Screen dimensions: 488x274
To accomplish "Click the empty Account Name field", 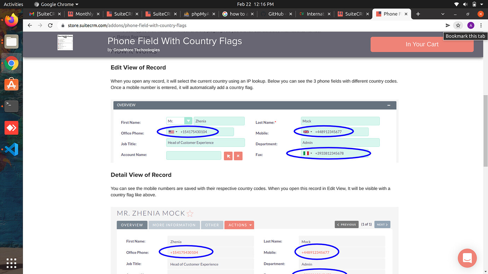I will coord(194,155).
